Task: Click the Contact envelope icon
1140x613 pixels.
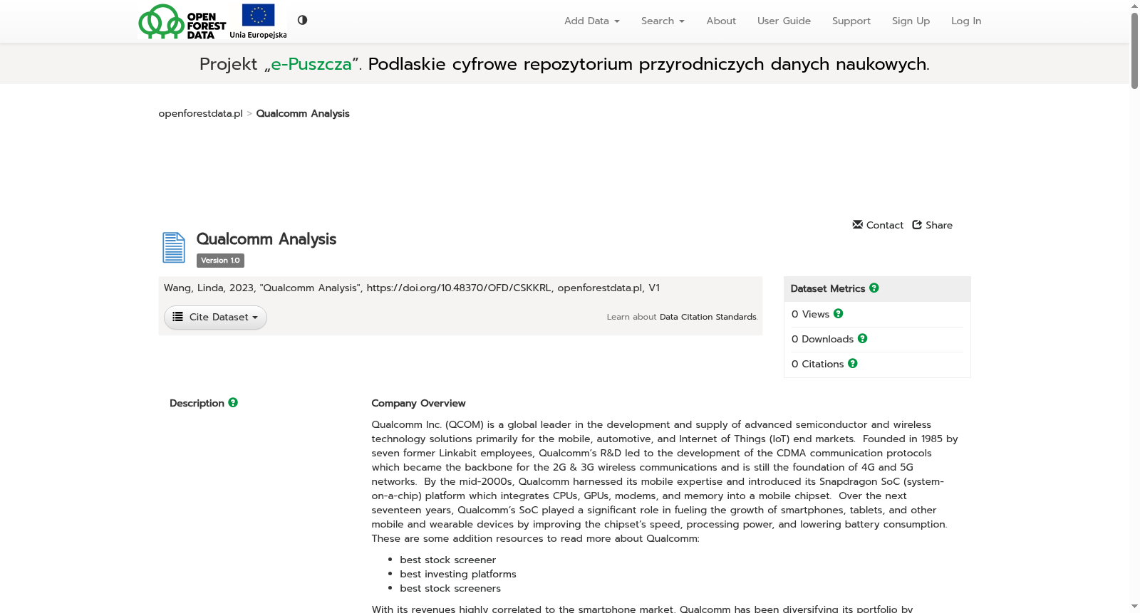Action: click(858, 224)
